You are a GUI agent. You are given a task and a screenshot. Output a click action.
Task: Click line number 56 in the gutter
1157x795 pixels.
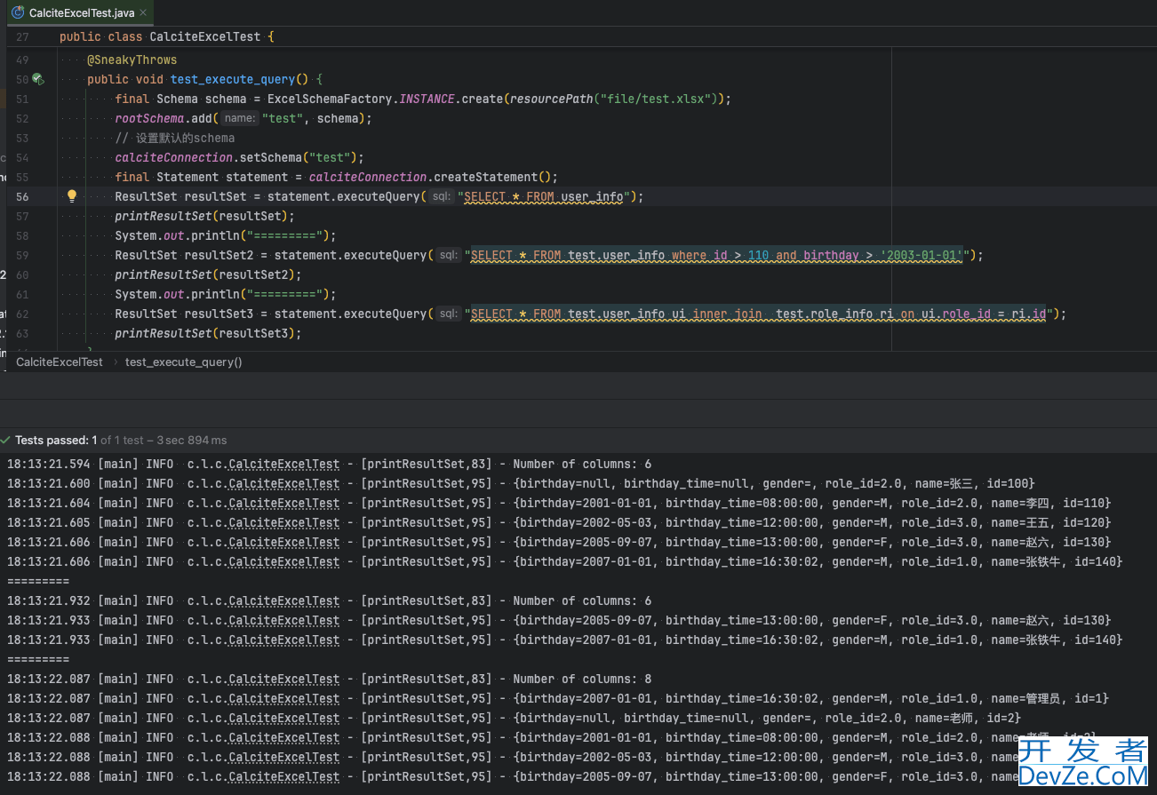pyautogui.click(x=22, y=196)
